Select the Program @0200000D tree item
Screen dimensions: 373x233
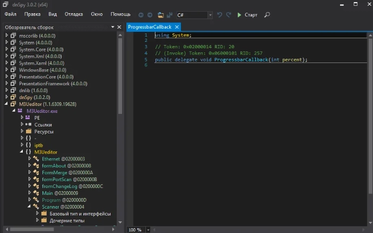[64, 200]
